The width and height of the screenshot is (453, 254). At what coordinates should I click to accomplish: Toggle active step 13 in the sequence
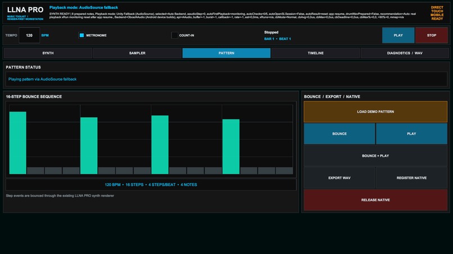[231, 146]
